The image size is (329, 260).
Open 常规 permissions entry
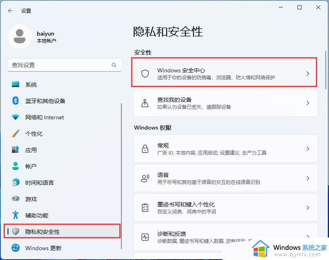click(226, 148)
